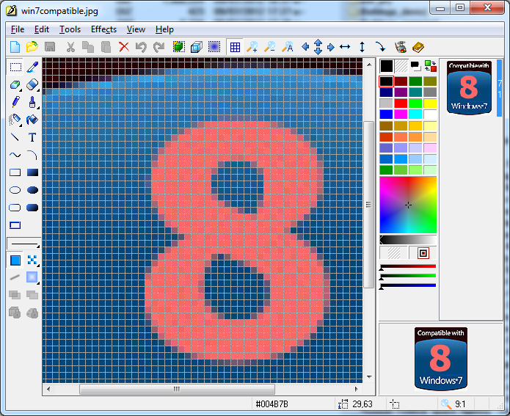Screen dimensions: 510x416
Task: Pick the eyedropper color picker tool
Action: coord(32,67)
